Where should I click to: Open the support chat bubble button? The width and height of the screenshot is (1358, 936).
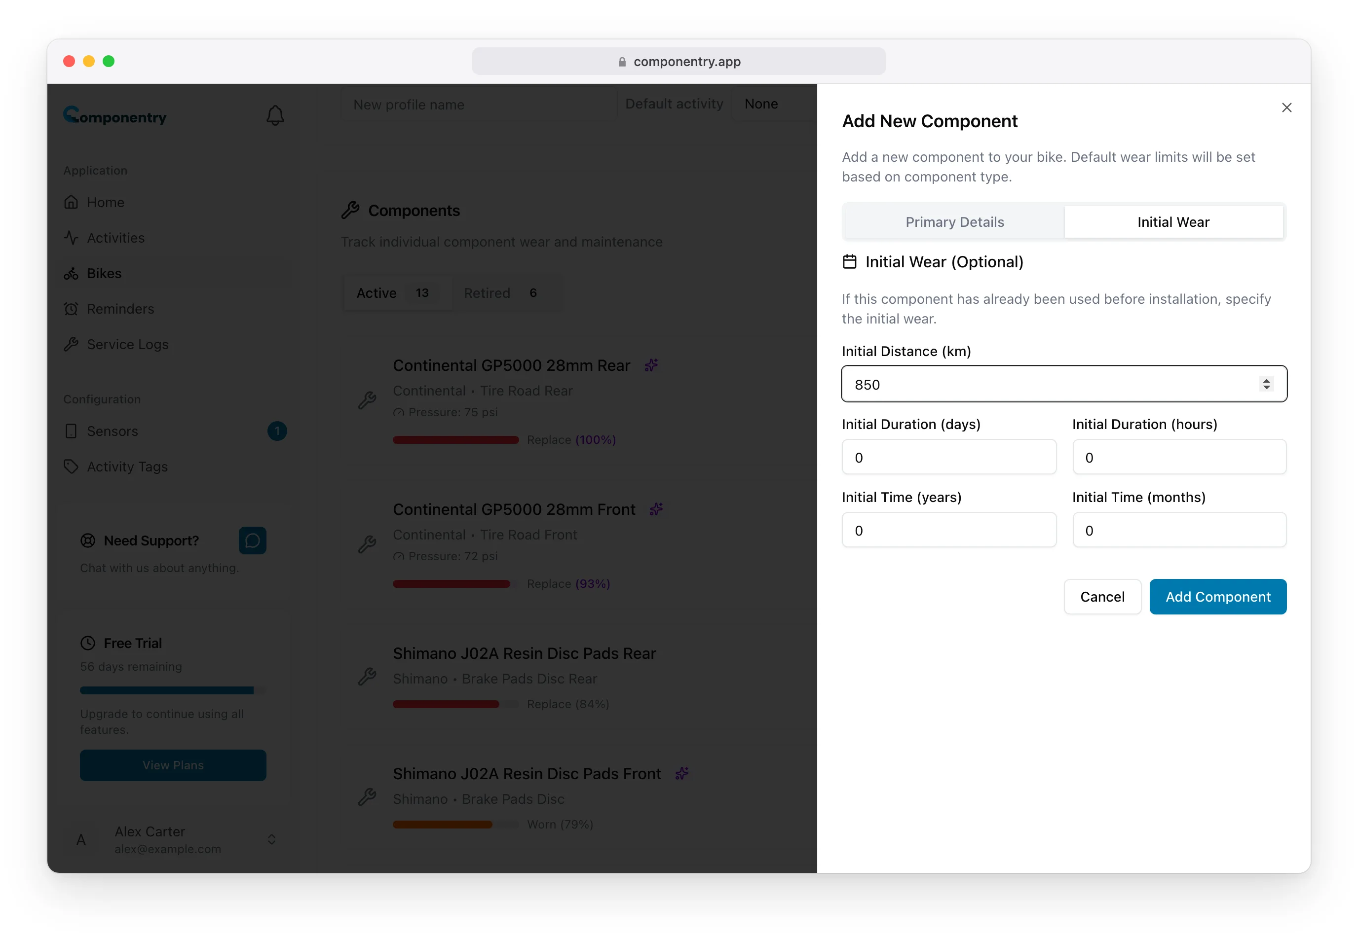coord(252,540)
